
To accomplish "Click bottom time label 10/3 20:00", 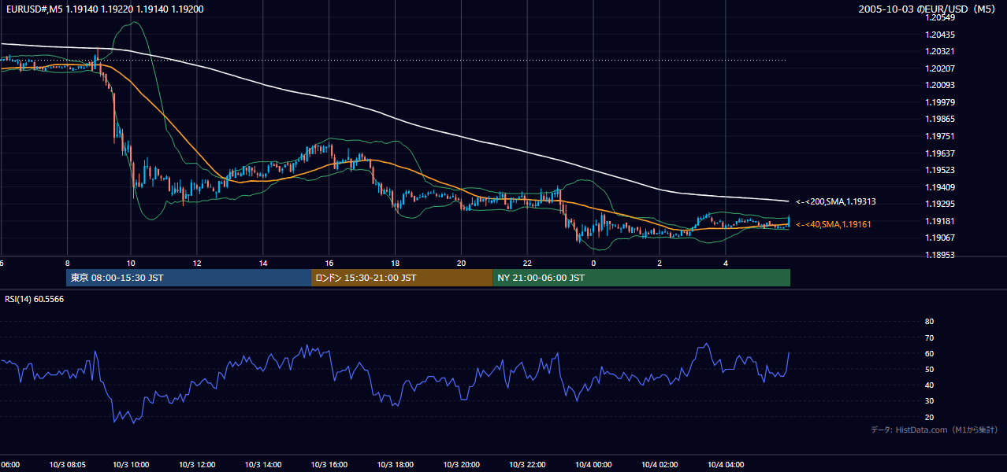I will [462, 465].
